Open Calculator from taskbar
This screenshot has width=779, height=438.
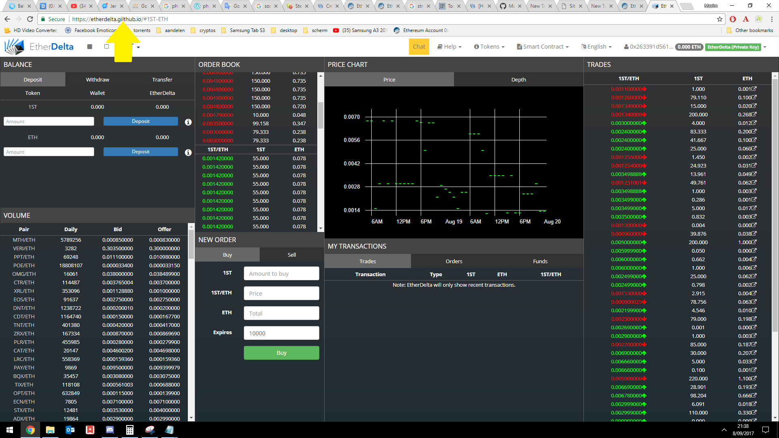[130, 430]
